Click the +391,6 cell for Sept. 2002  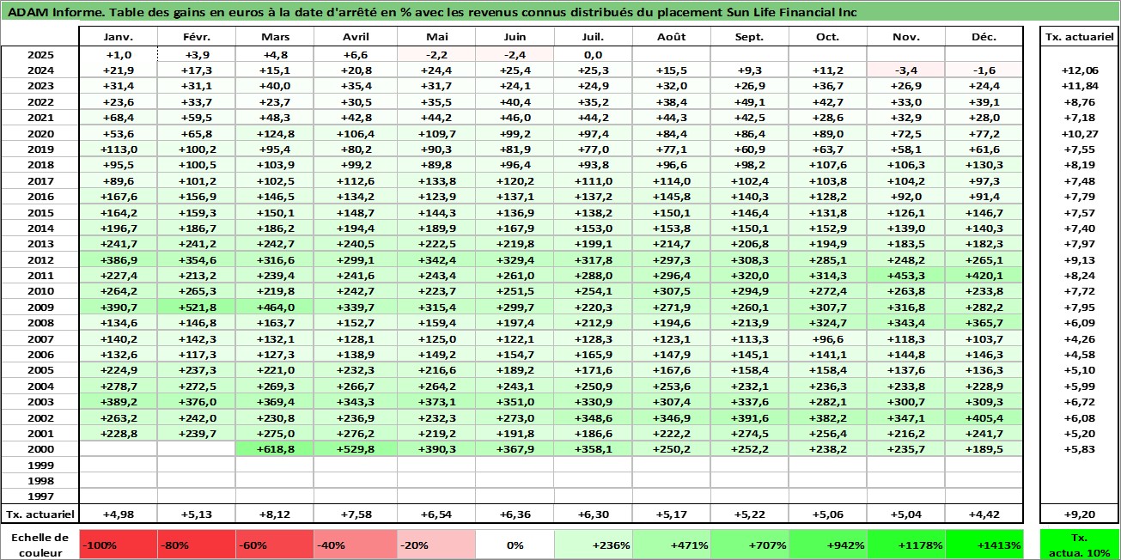(750, 417)
